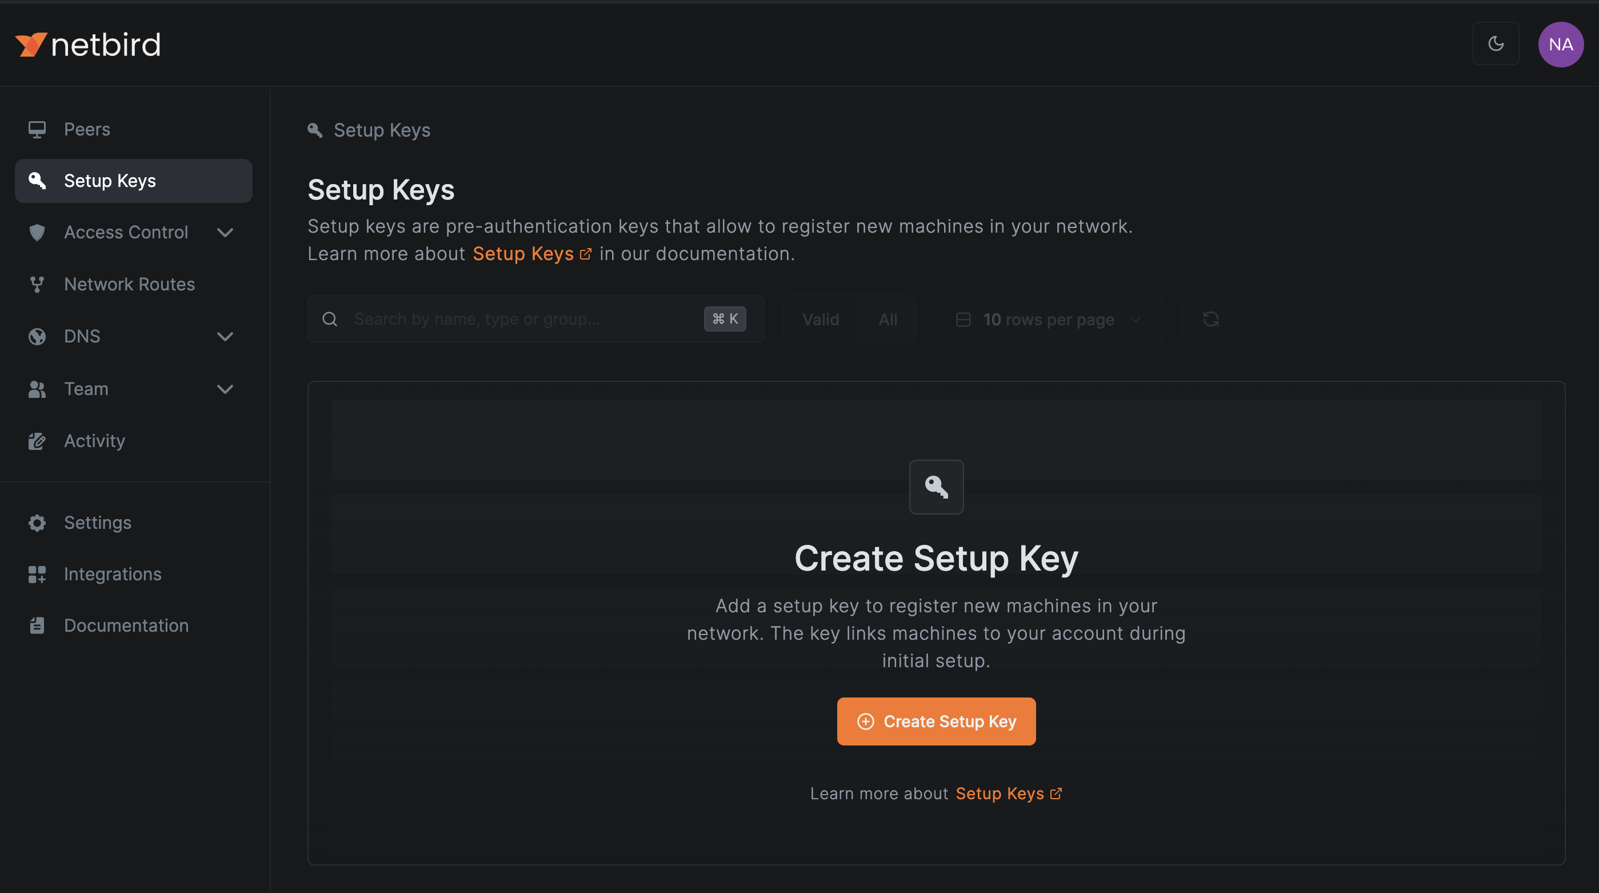
Task: Go to the Documentation page
Action: 126,625
